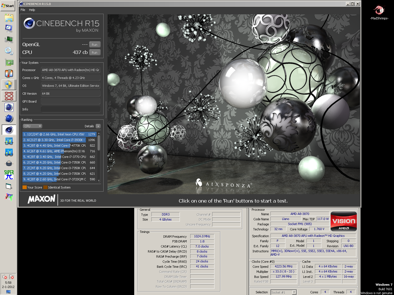Click CPU-Z Multiplier x 33.0 value
Viewport: 394px width, 295px height.
(284, 271)
